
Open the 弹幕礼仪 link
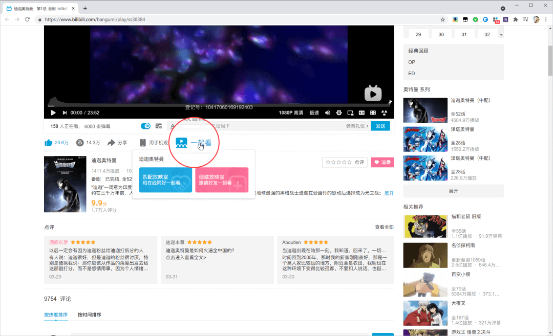click(x=357, y=126)
